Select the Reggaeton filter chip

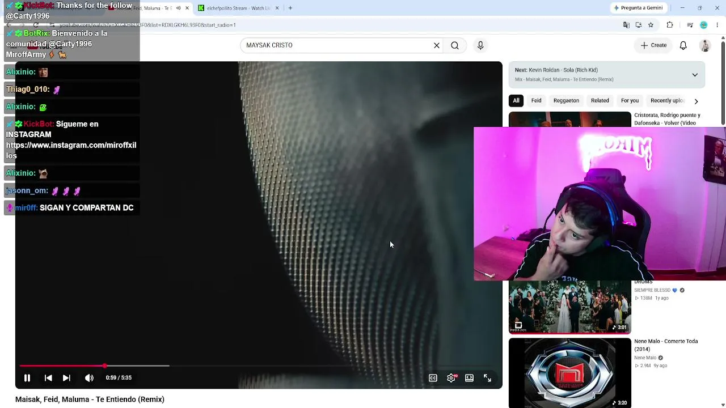tap(566, 101)
